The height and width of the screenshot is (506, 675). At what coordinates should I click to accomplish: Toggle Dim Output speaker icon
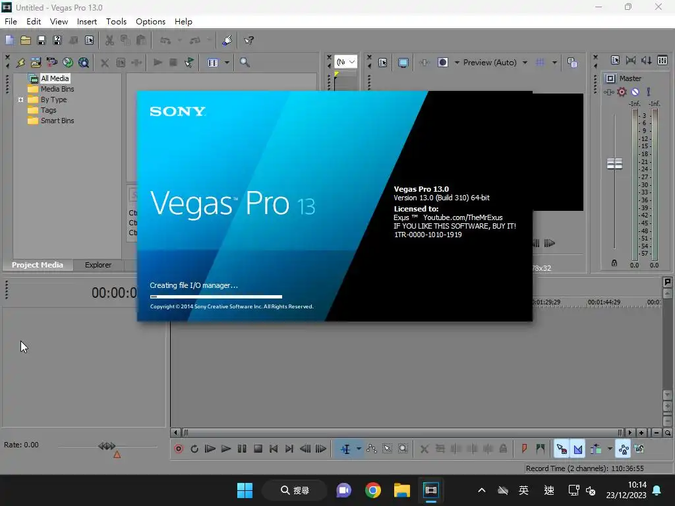tap(647, 61)
